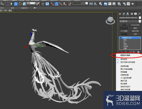Uncheck 显示列表中的所有集 menu option
Image resolution: width=142 pixels, height=109 pixels.
coord(128,62)
